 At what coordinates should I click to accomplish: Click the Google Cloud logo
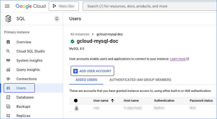click(x=31, y=6)
